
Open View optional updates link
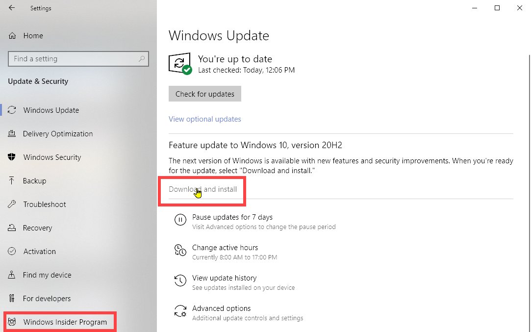(205, 119)
